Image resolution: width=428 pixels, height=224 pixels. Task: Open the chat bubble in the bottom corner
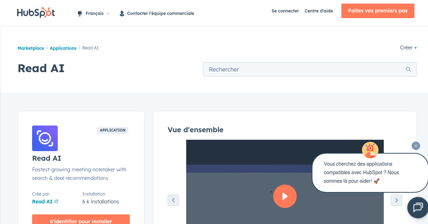[x=418, y=208]
